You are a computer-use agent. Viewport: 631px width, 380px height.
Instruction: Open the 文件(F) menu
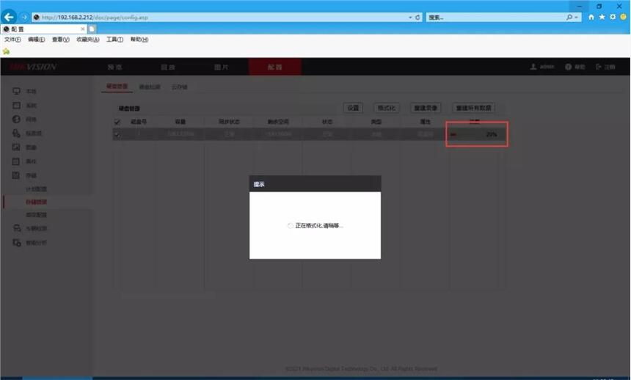(x=12, y=40)
